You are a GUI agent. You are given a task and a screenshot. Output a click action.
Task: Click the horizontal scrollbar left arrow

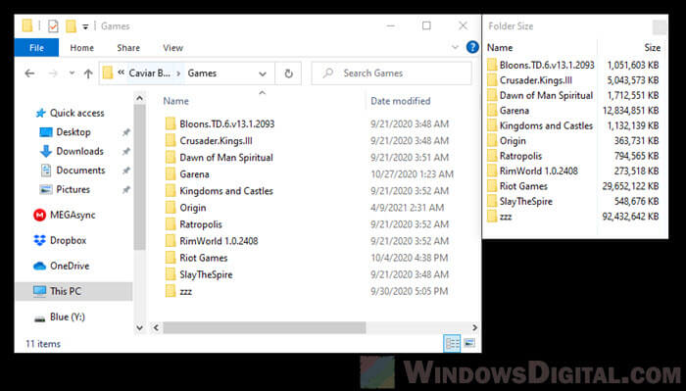156,327
